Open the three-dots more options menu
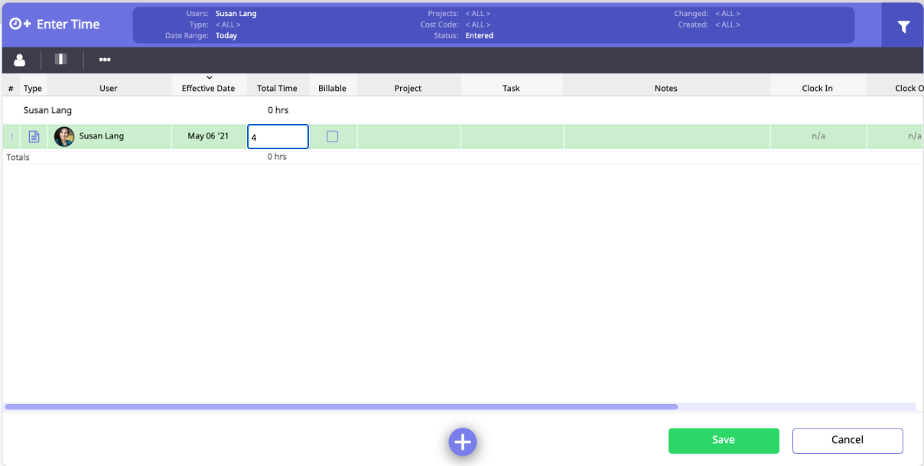Screen dimensions: 924x466 click(105, 60)
